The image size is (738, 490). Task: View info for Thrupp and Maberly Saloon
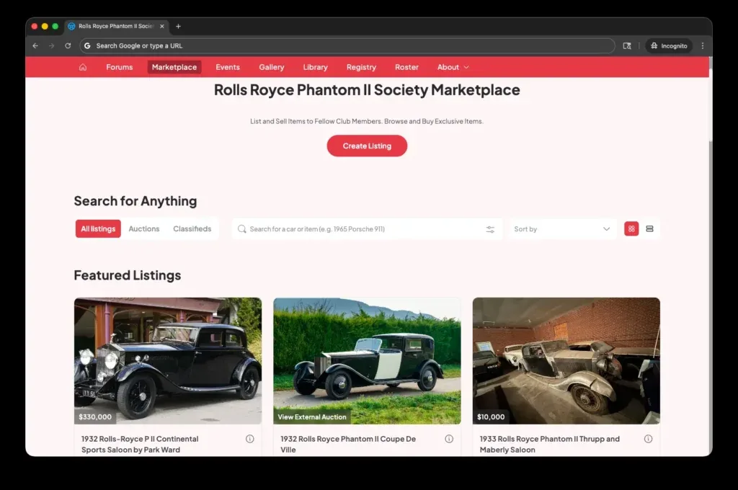[x=648, y=439]
